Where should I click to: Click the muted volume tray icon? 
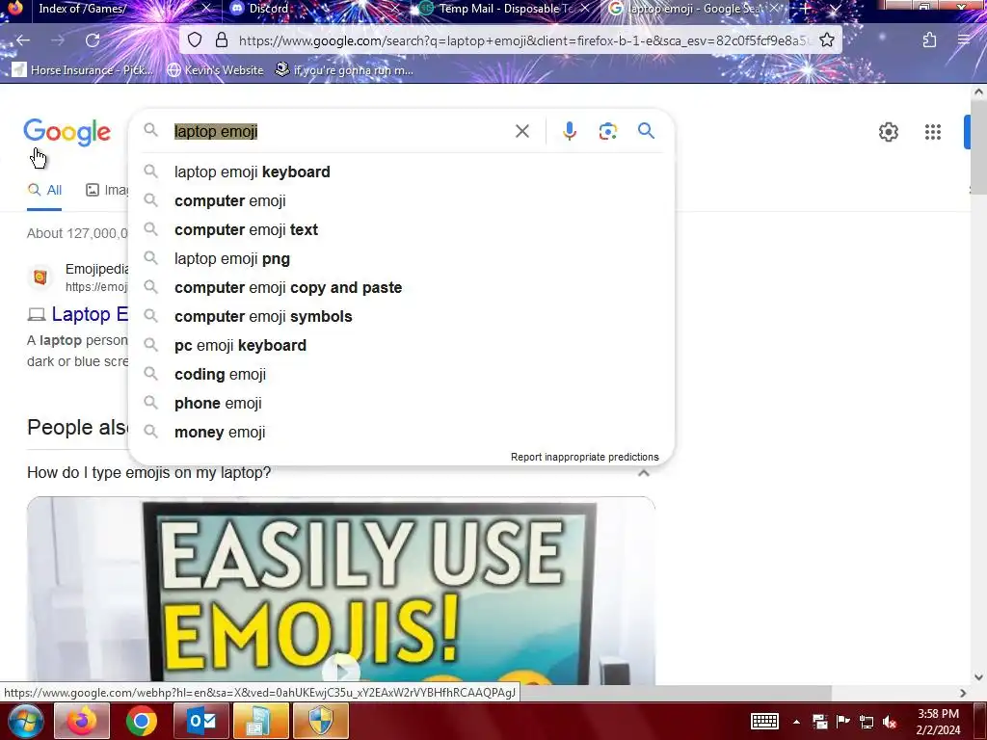890,722
